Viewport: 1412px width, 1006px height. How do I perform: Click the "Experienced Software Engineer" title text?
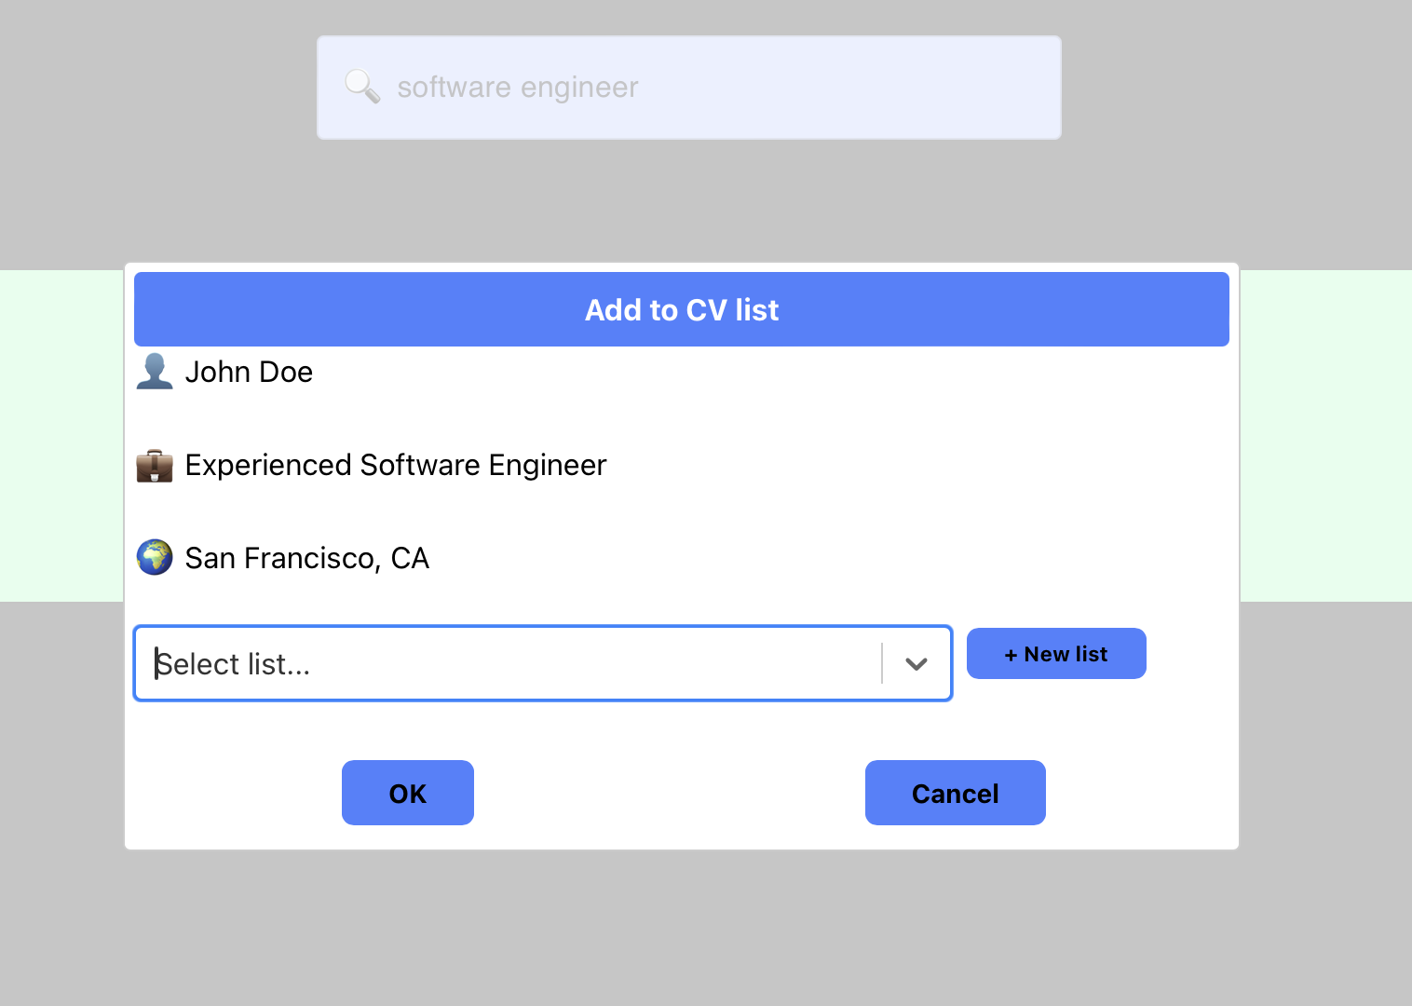pyautogui.click(x=396, y=465)
